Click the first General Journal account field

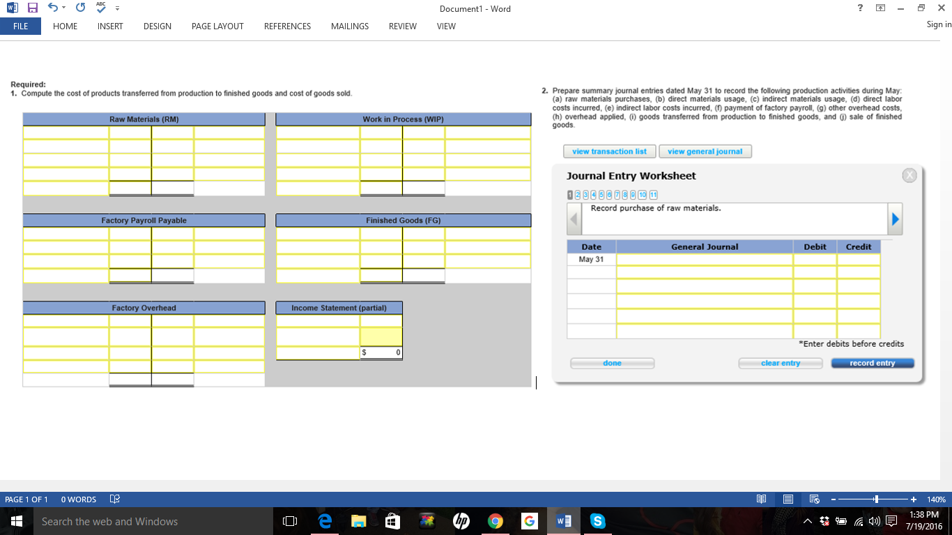705,259
